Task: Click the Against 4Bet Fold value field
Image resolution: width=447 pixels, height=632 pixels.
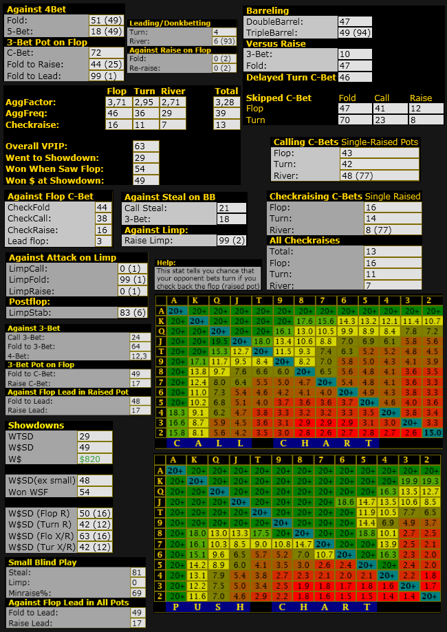Action: [107, 20]
